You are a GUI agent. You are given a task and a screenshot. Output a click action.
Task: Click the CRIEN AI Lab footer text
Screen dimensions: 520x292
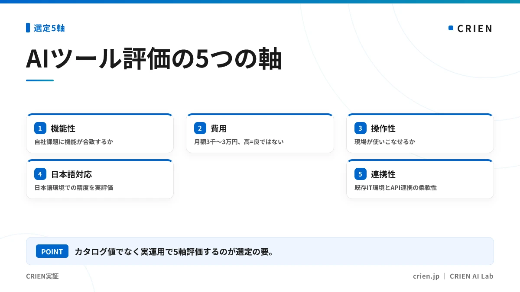click(x=471, y=276)
